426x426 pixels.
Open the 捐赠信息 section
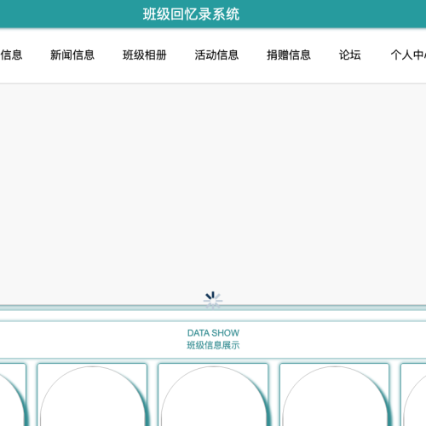pyautogui.click(x=289, y=55)
